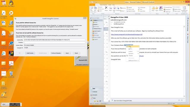Click Create New quick step
Image resolution: width=190 pixels, height=107 pixels.
point(141,11)
